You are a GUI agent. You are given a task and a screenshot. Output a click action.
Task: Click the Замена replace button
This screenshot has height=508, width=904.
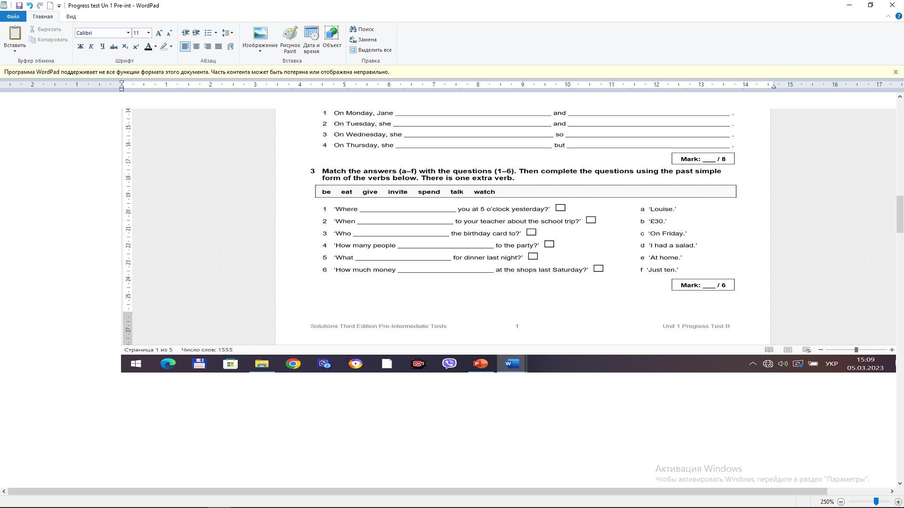point(363,40)
